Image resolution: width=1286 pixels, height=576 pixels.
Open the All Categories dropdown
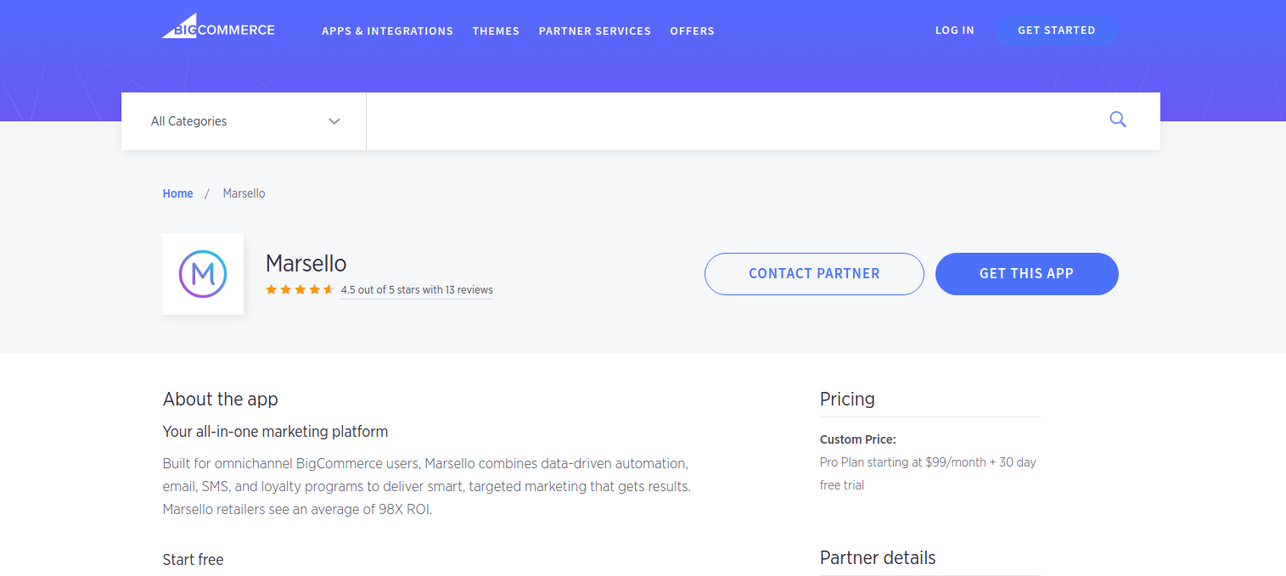pyautogui.click(x=244, y=121)
